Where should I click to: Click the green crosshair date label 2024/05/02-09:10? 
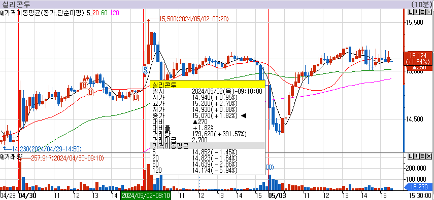point(146,195)
